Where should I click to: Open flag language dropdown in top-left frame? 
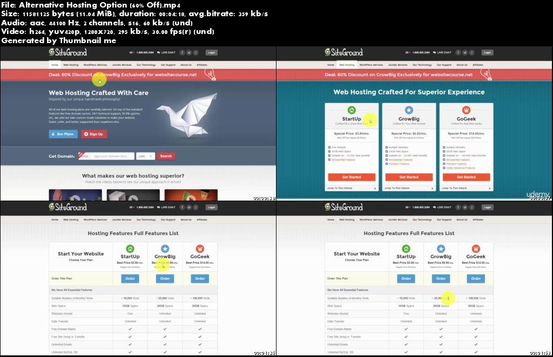coord(132,52)
